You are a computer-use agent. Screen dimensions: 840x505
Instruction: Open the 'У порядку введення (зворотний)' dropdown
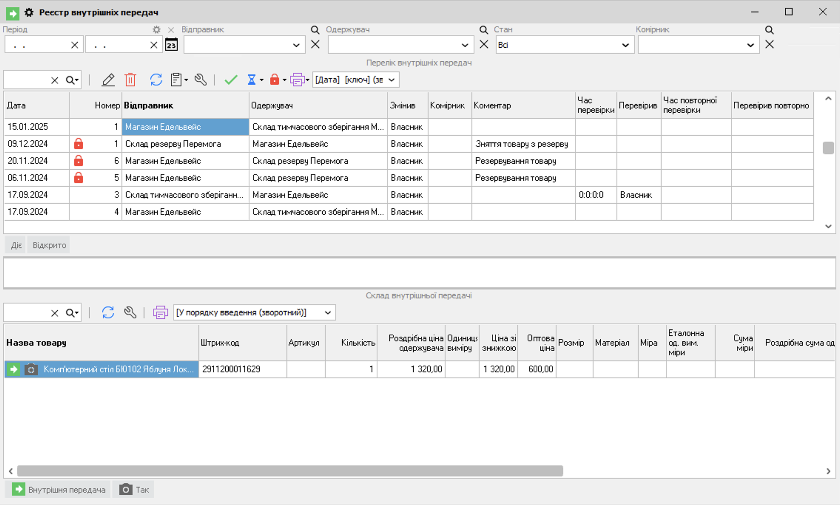(327, 313)
